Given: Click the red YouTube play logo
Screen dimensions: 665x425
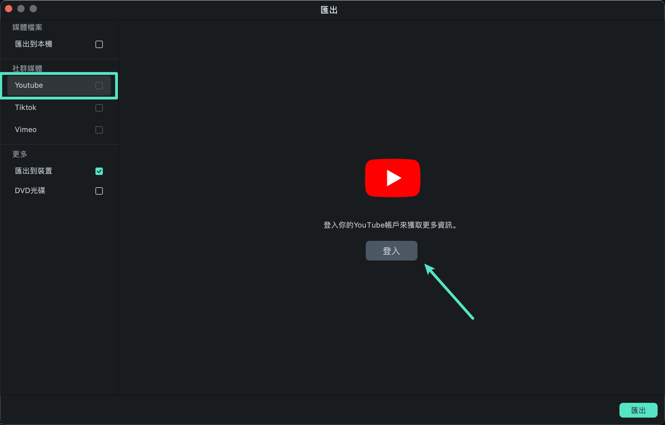Looking at the screenshot, I should 393,178.
